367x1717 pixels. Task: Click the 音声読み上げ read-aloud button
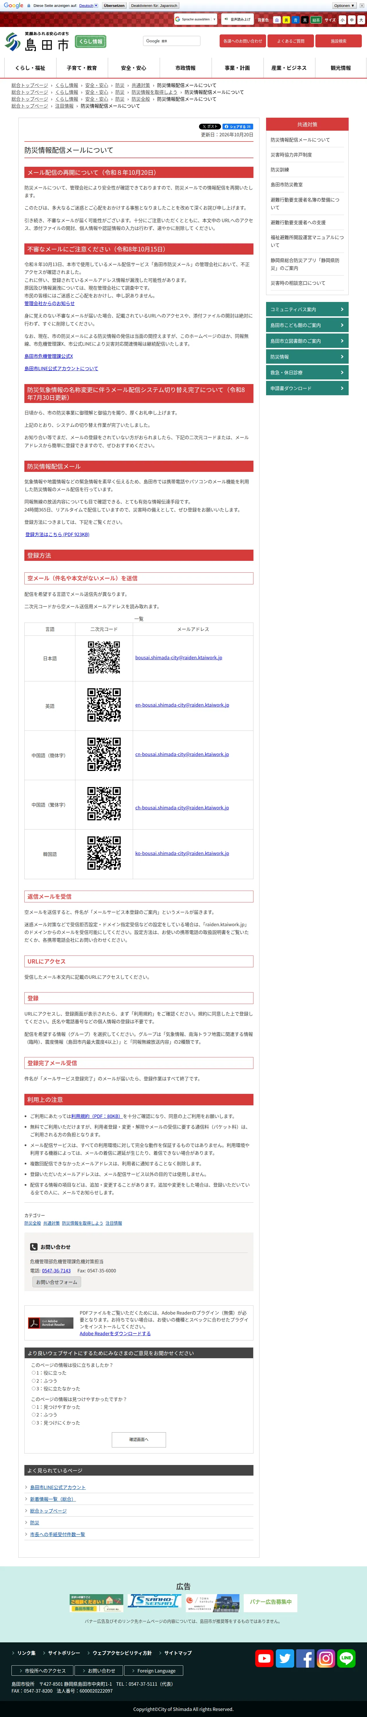(237, 19)
